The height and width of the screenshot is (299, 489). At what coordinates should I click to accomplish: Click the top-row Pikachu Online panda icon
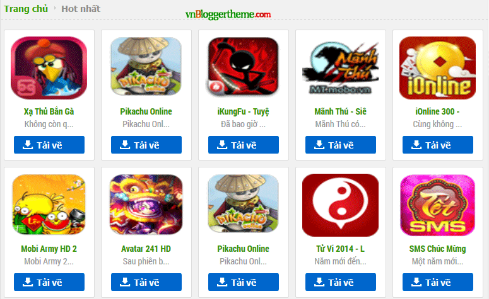[146, 66]
